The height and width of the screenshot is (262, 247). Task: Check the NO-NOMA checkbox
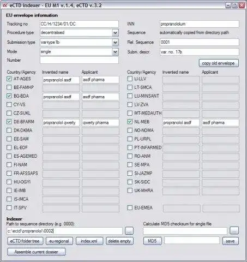[x=130, y=130]
